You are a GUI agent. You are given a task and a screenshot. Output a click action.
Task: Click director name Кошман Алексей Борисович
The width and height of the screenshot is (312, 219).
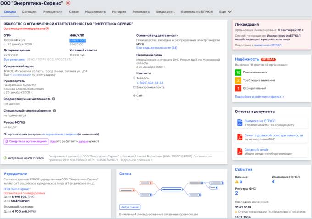click(x=23, y=89)
